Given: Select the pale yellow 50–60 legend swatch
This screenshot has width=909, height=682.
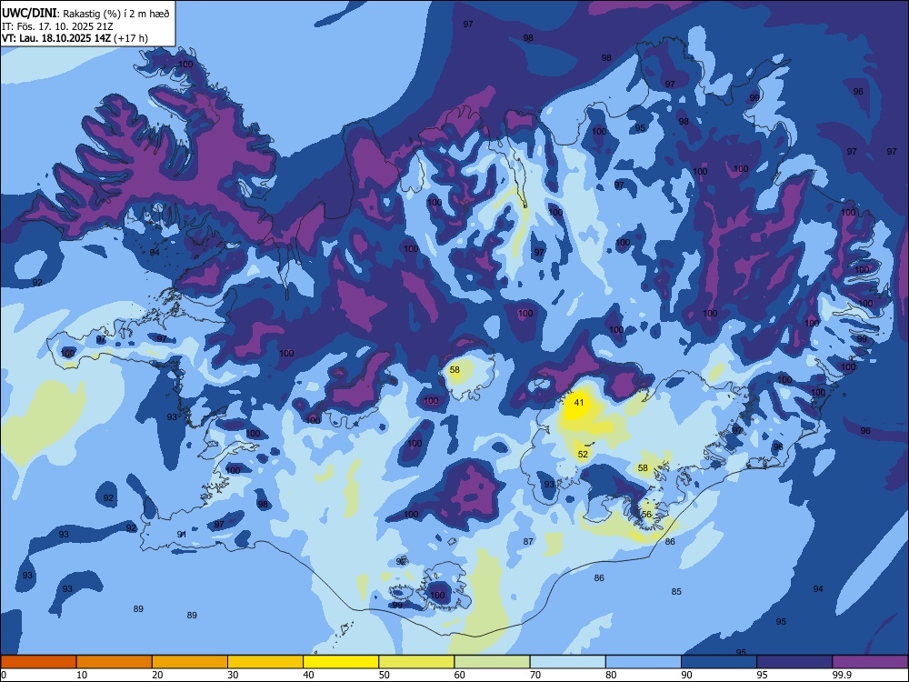Looking at the screenshot, I should [x=416, y=662].
